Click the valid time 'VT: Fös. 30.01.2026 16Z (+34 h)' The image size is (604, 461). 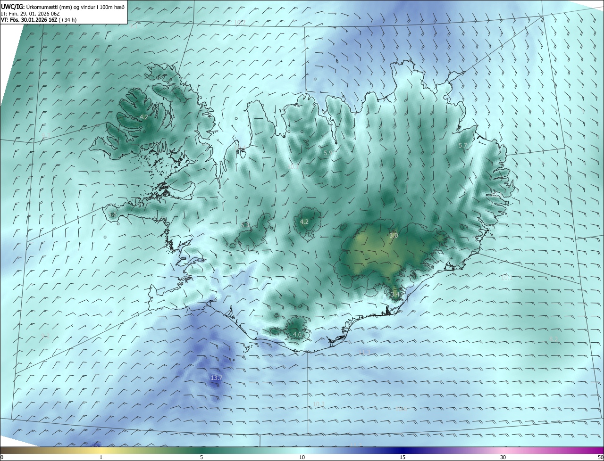click(39, 20)
